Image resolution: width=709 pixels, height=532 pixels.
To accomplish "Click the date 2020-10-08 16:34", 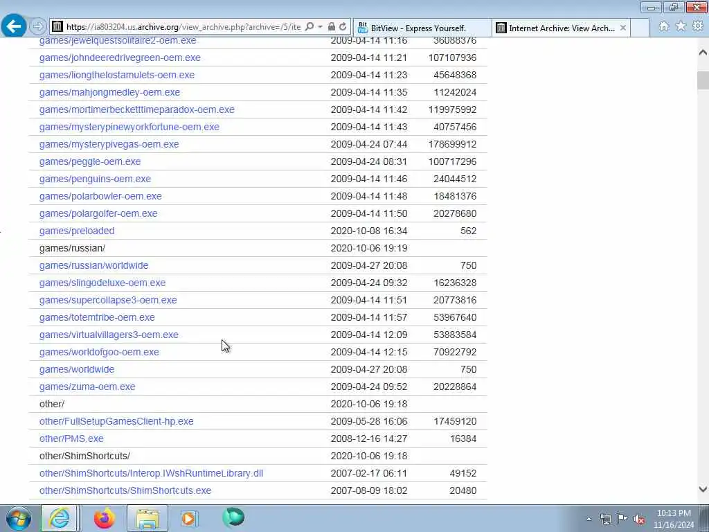I will click(x=369, y=231).
